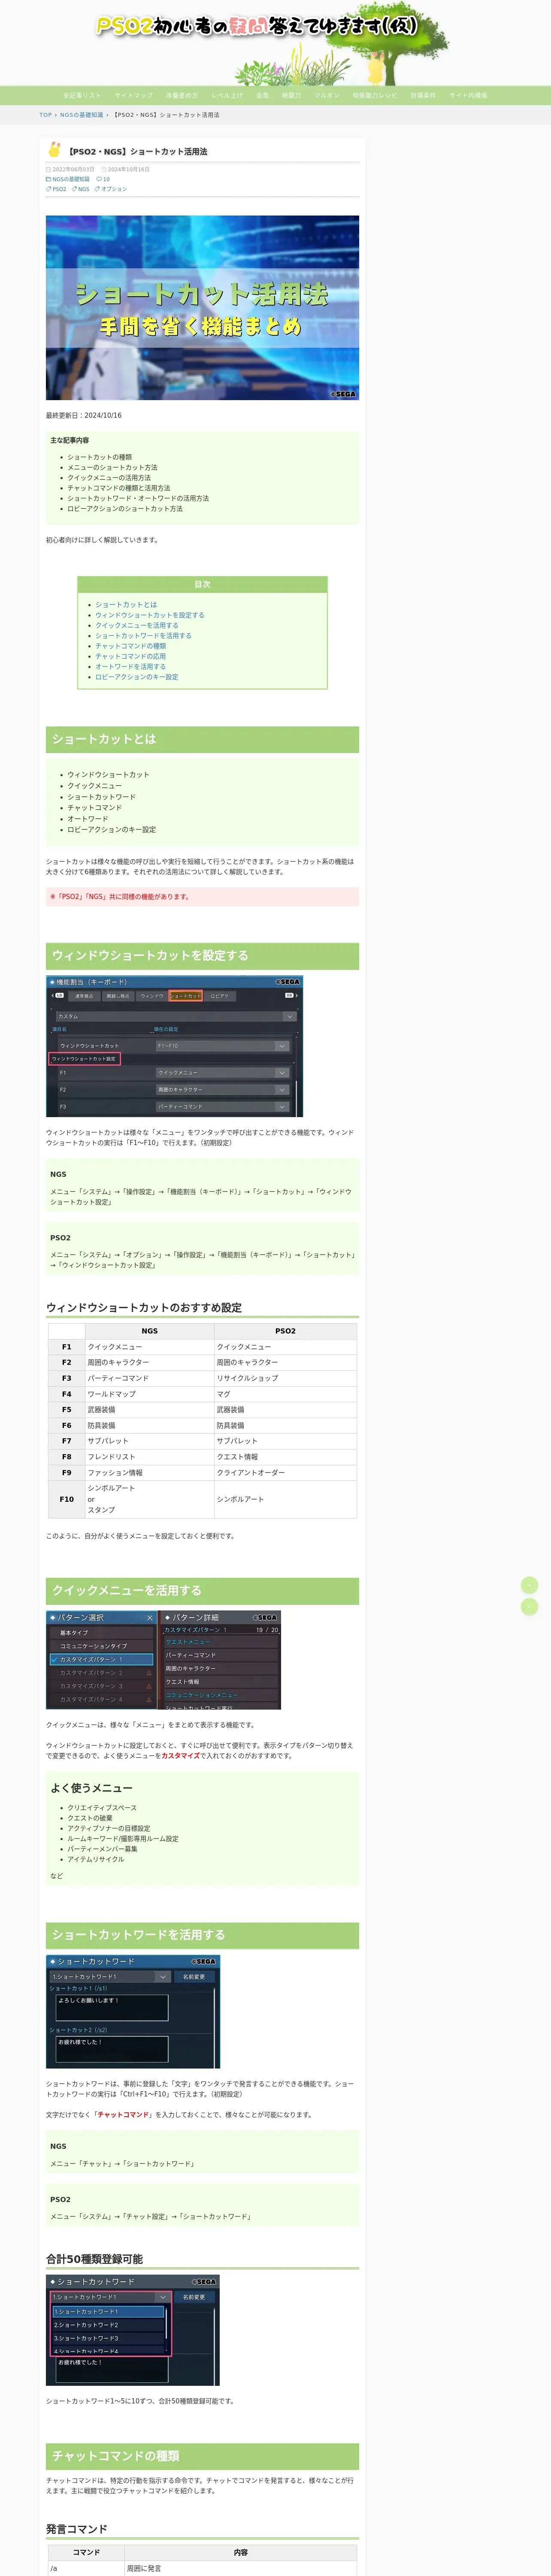The width and height of the screenshot is (551, 2576).
Task: Click first ショートカットワード screenshot with よろしくお願いします
Action: tap(133, 2012)
